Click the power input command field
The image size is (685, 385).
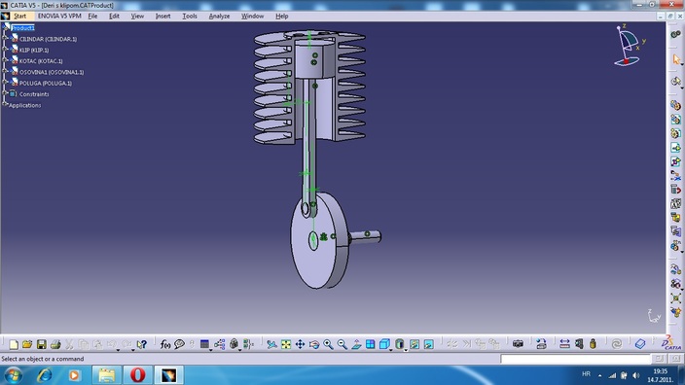576,359
